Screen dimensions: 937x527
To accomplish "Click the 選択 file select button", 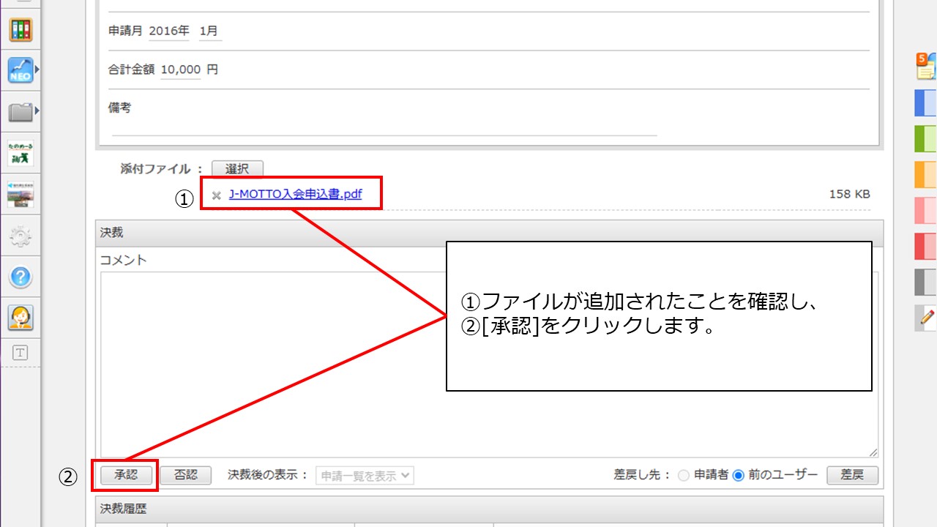I will pyautogui.click(x=237, y=169).
